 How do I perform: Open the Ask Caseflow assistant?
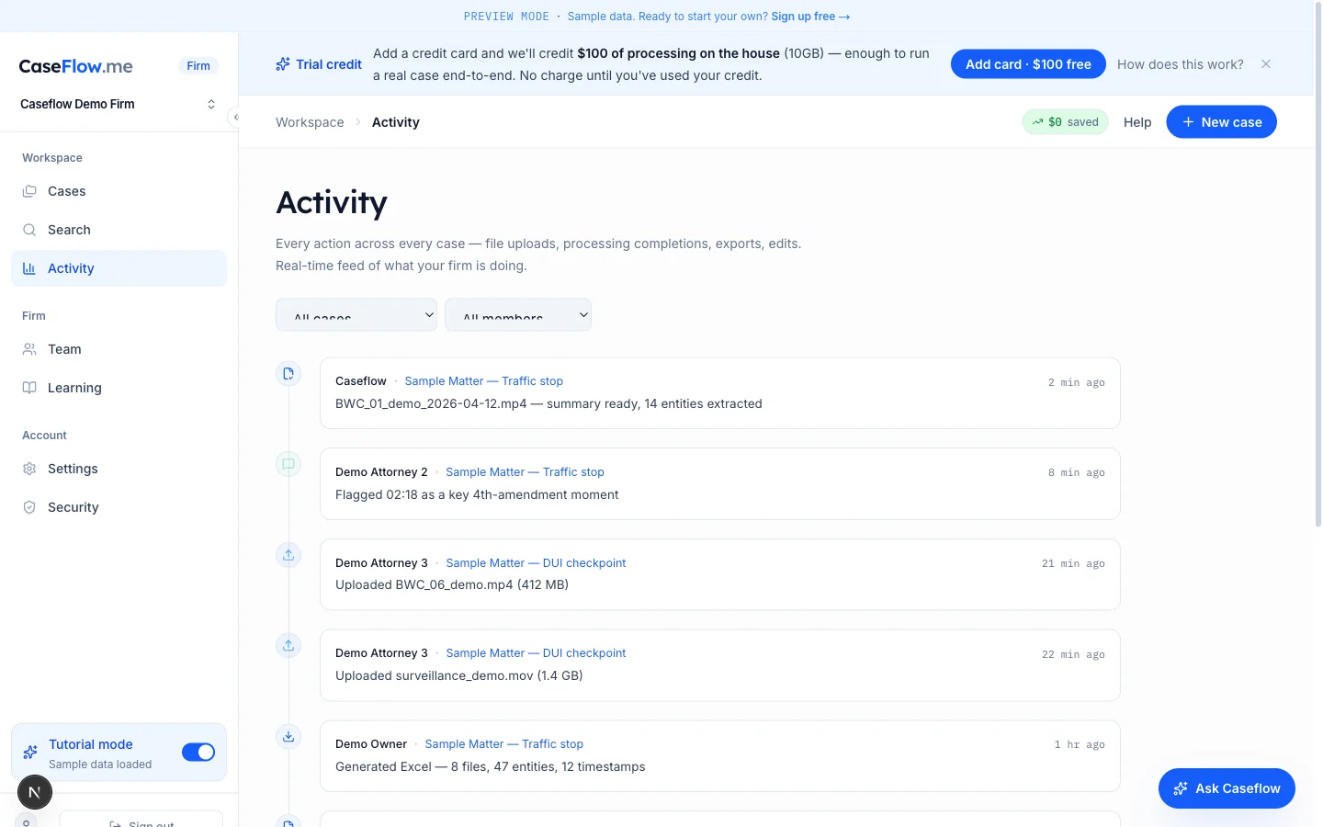coord(1227,788)
